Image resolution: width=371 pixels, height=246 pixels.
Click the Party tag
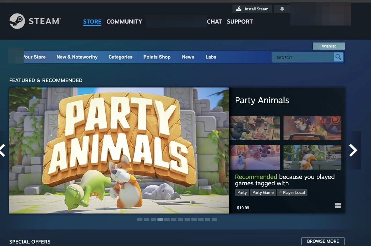point(242,192)
